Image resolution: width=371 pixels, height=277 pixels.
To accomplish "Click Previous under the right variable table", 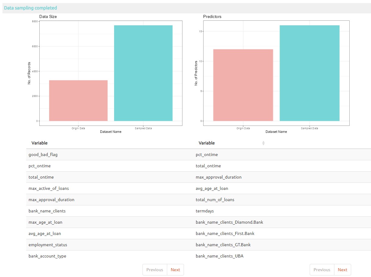I will click(322, 270).
